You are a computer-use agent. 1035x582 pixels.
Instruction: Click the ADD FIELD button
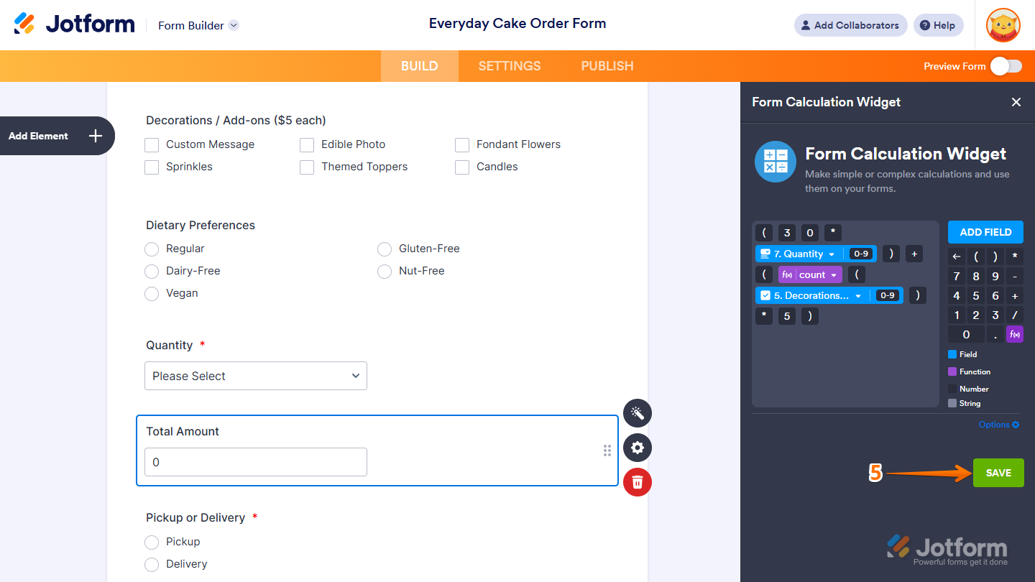pos(985,232)
